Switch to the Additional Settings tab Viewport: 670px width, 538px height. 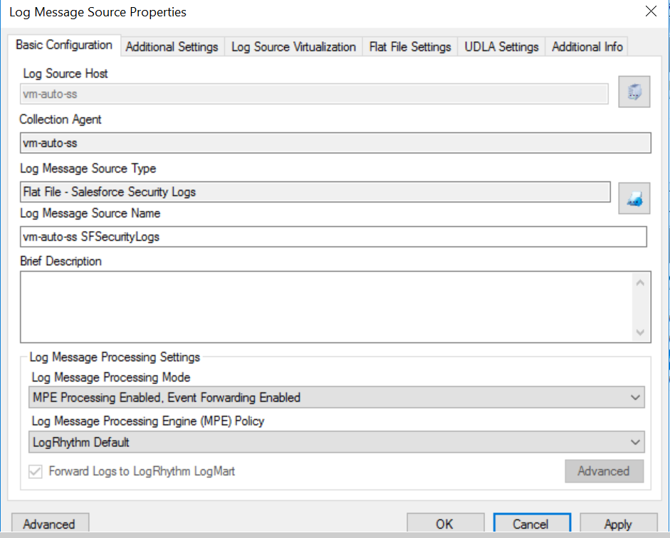(x=172, y=47)
